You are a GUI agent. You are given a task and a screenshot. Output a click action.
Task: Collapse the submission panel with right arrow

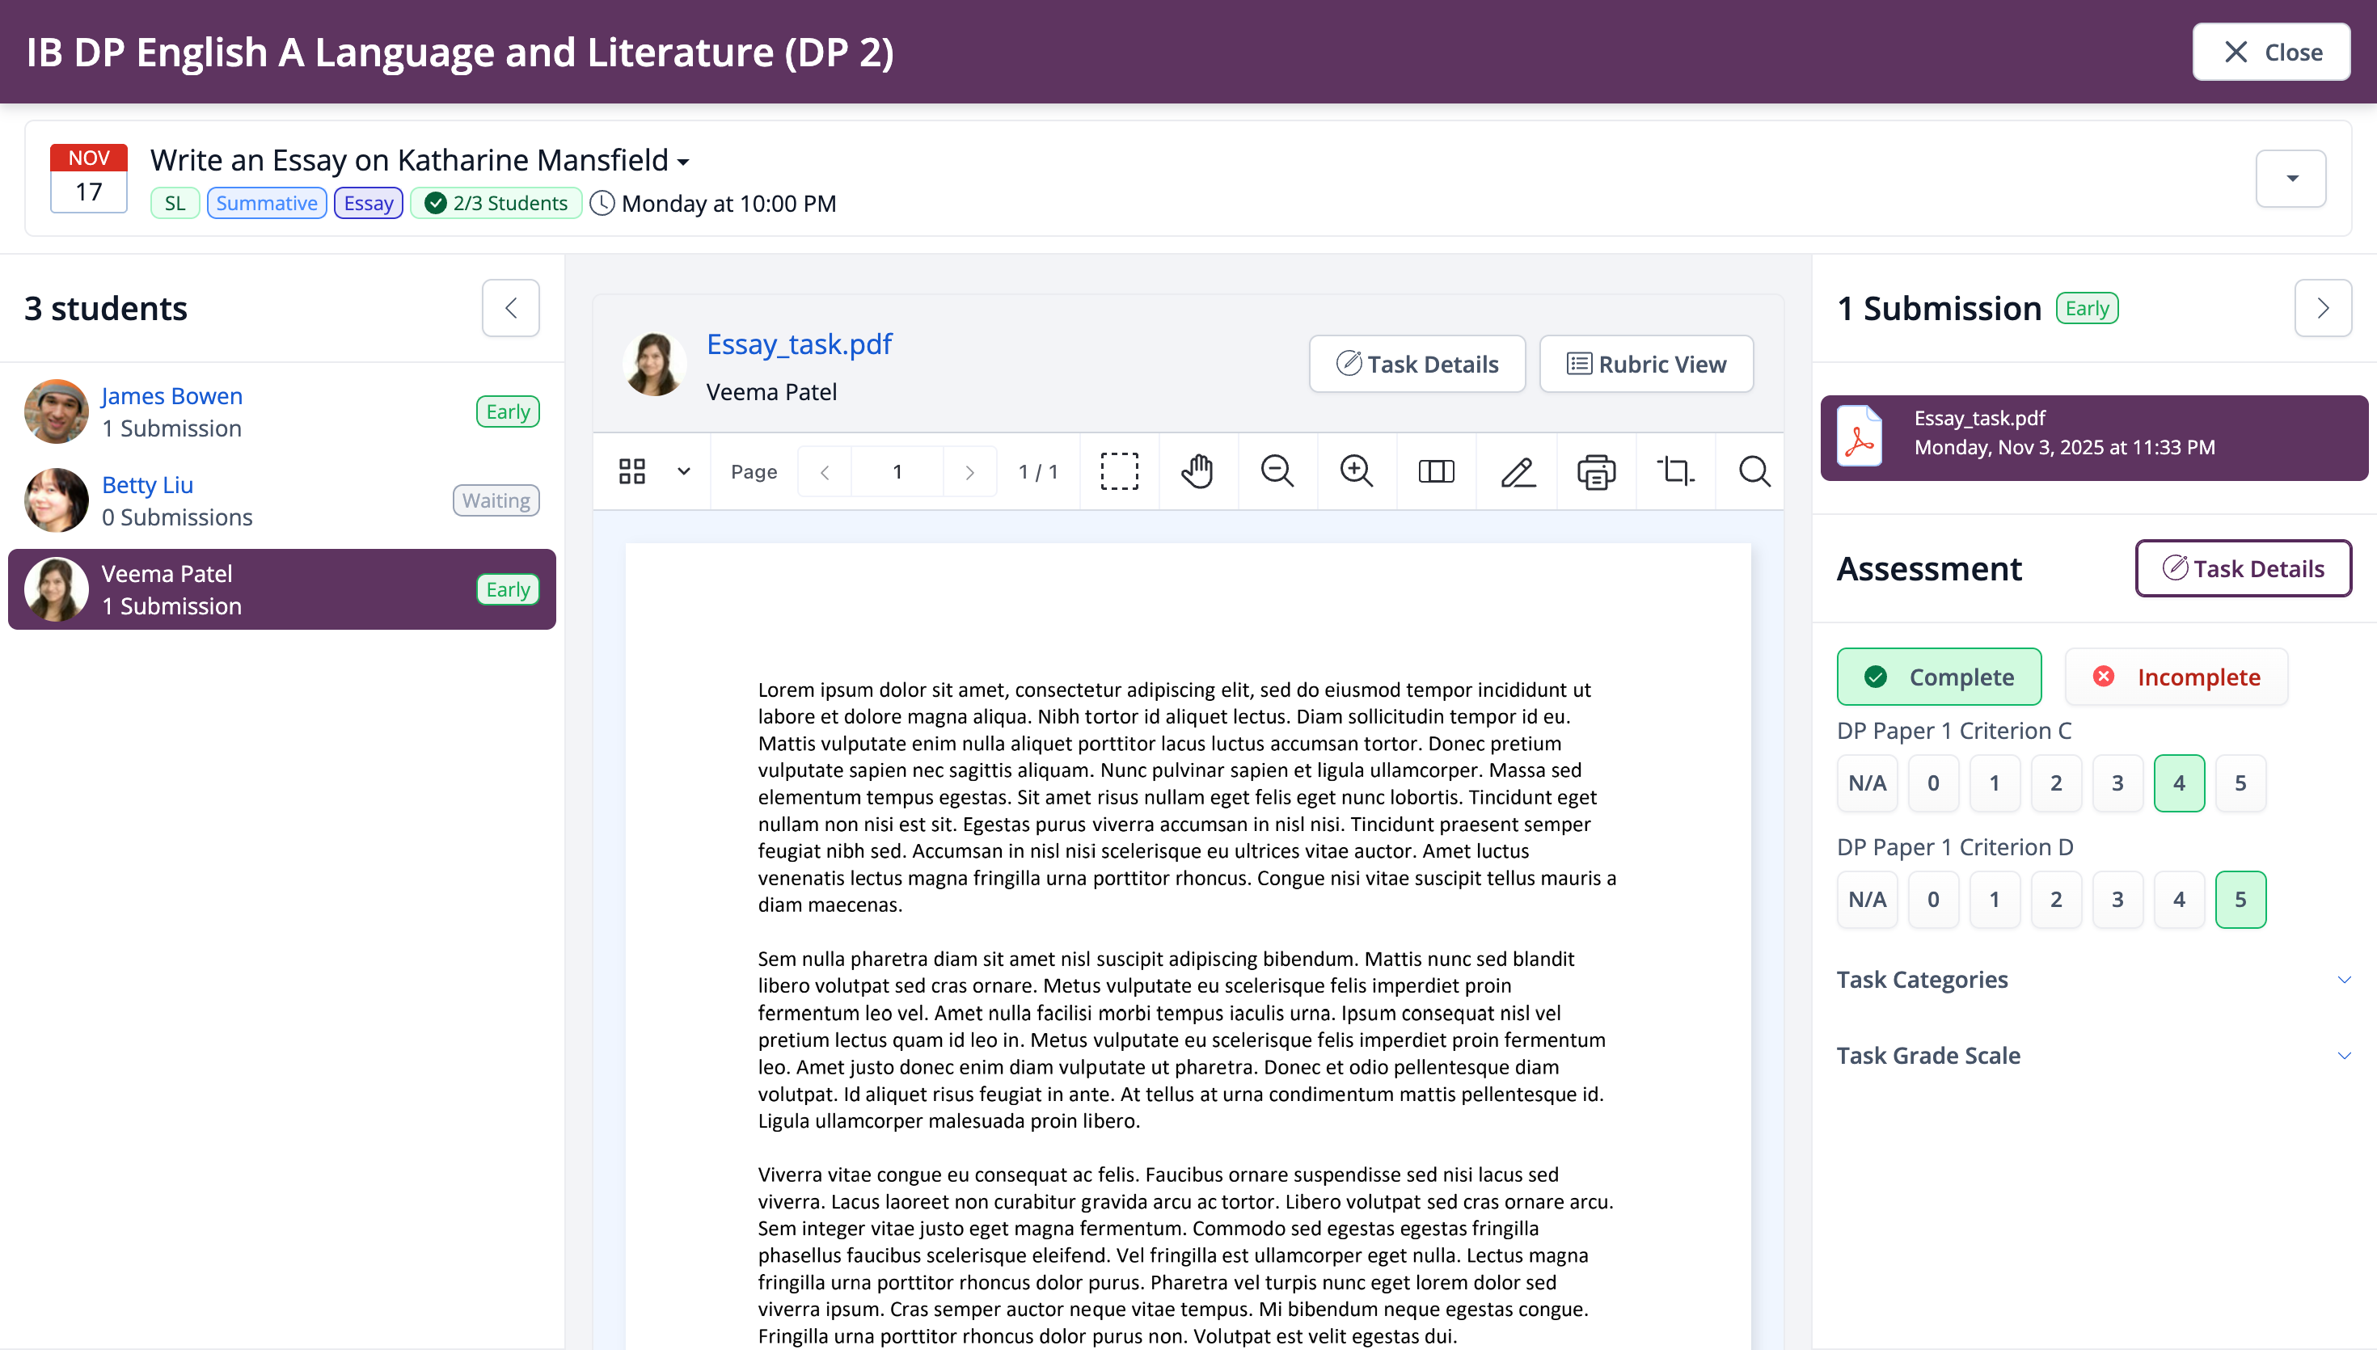pos(2322,308)
